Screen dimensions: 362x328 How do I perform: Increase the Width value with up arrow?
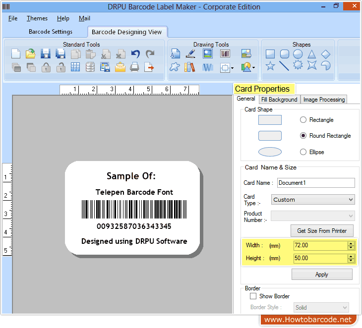[351, 244]
